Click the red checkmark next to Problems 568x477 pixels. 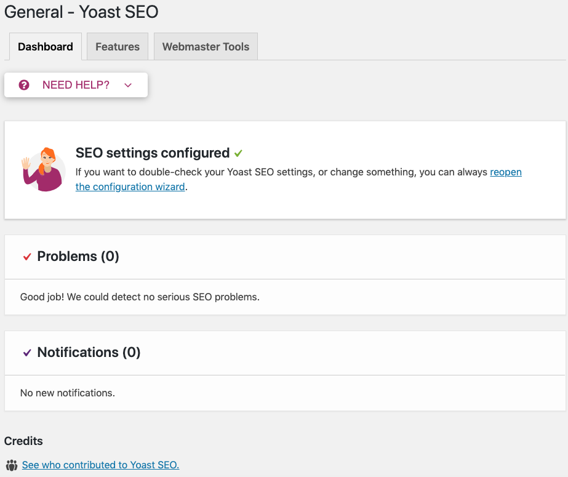27,257
